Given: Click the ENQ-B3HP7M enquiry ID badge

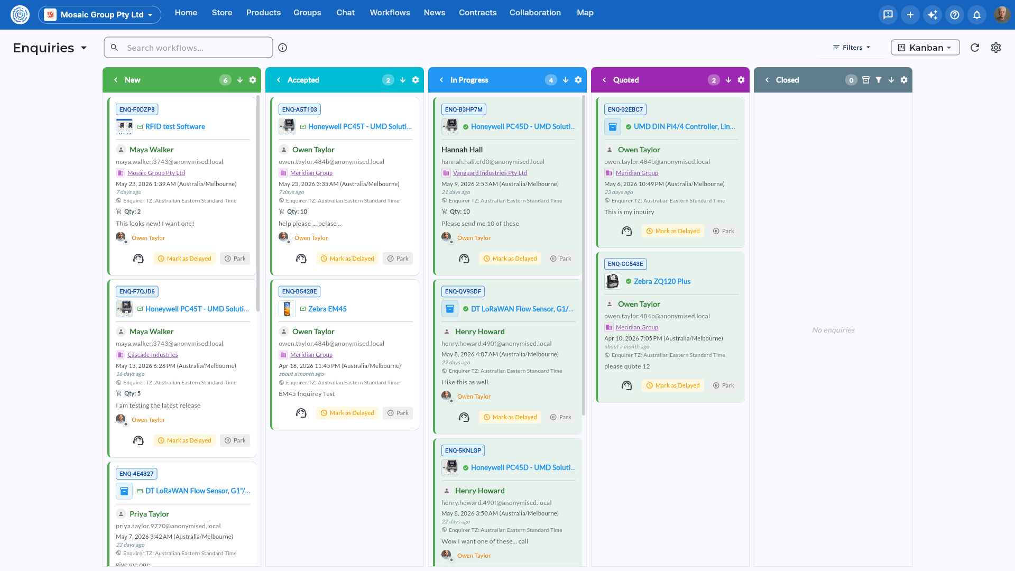Looking at the screenshot, I should (x=464, y=109).
